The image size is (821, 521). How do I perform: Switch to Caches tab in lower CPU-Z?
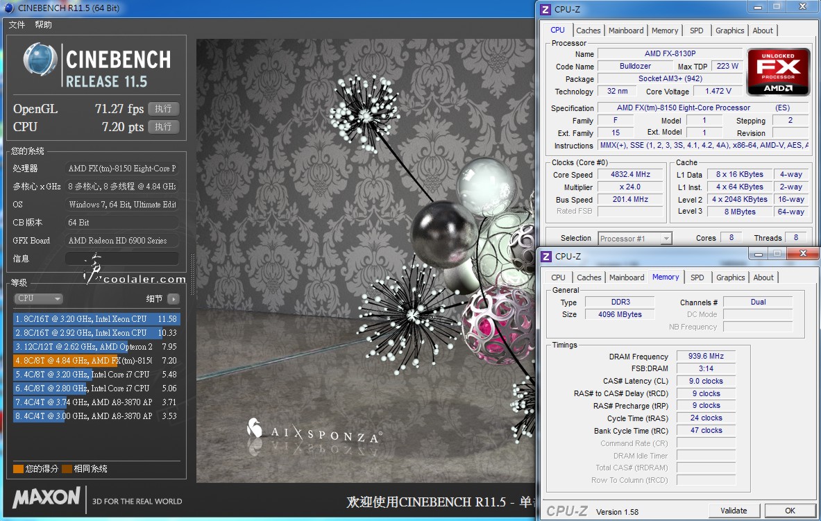(x=589, y=277)
